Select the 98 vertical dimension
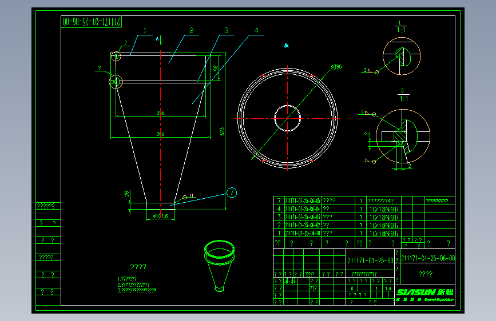The width and height of the screenshot is (496, 321). coord(216,68)
